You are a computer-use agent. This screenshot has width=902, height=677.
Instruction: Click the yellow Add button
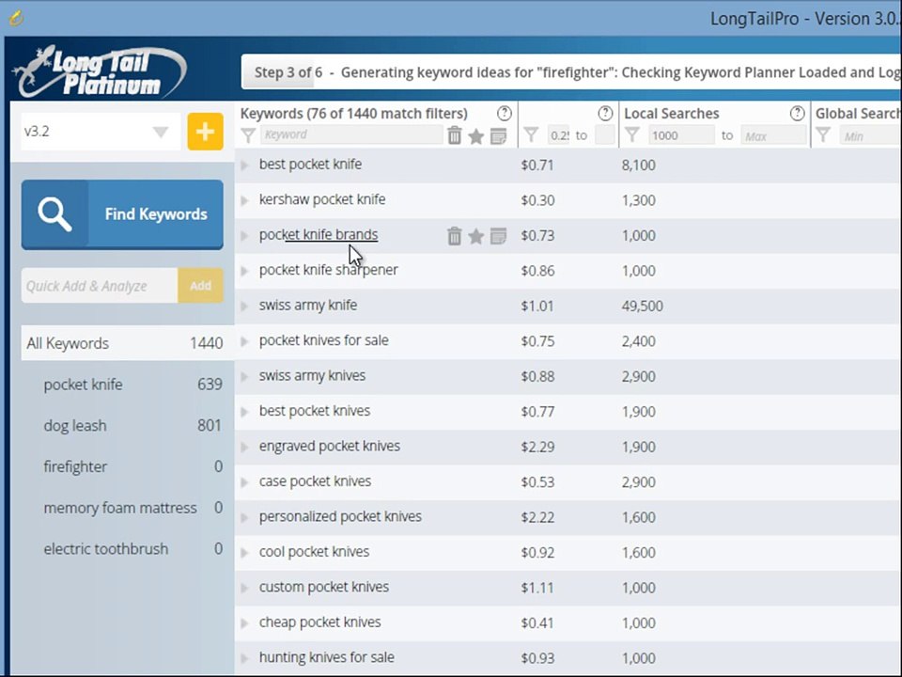[200, 286]
